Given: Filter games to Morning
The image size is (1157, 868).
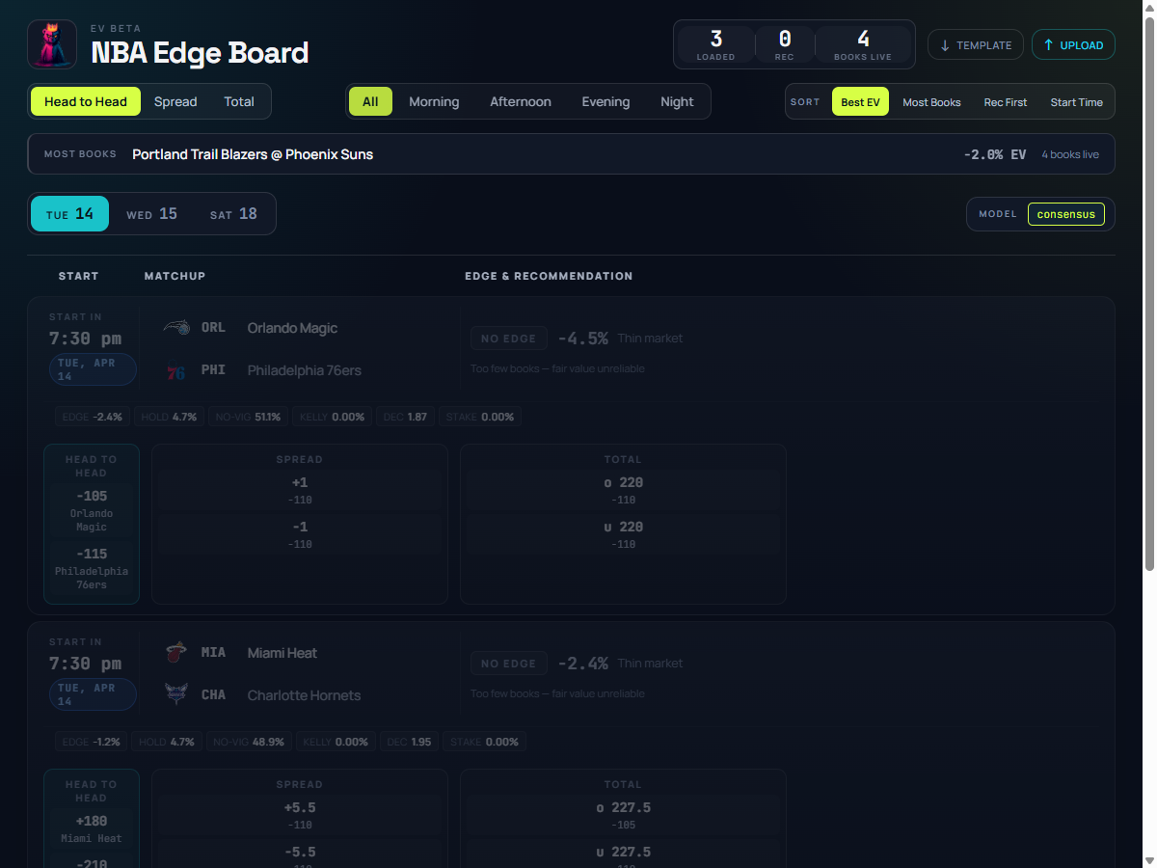Looking at the screenshot, I should (x=434, y=101).
